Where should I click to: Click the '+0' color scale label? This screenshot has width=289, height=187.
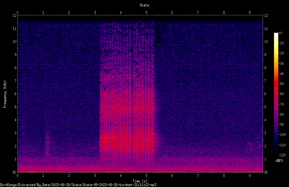click(280, 33)
